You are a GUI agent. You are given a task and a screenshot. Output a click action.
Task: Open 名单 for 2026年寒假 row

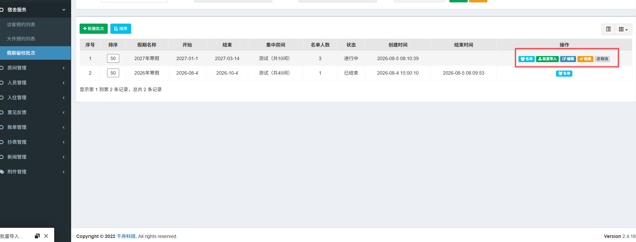[564, 73]
